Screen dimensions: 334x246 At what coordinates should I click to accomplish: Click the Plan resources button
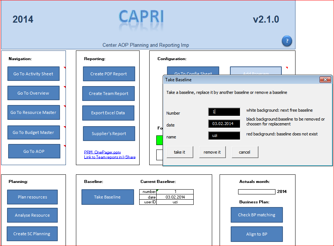click(x=32, y=197)
